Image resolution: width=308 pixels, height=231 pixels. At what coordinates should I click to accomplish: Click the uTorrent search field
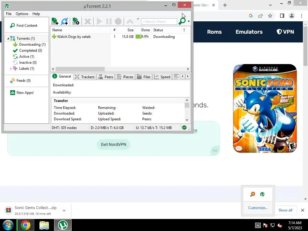[159, 21]
